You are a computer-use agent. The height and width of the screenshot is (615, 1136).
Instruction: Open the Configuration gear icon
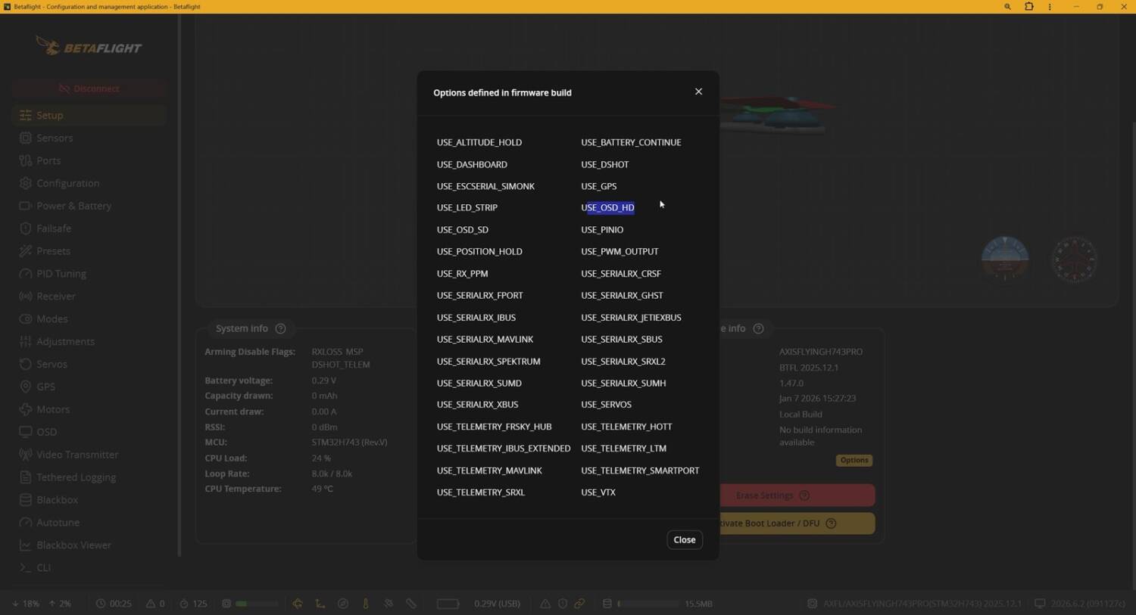[x=26, y=183]
